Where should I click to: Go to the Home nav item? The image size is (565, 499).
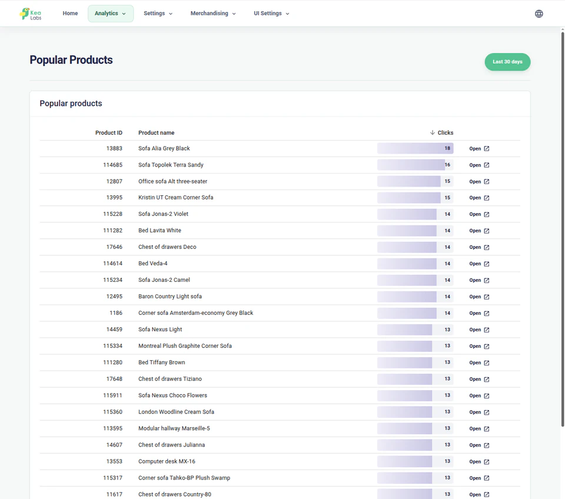[70, 14]
